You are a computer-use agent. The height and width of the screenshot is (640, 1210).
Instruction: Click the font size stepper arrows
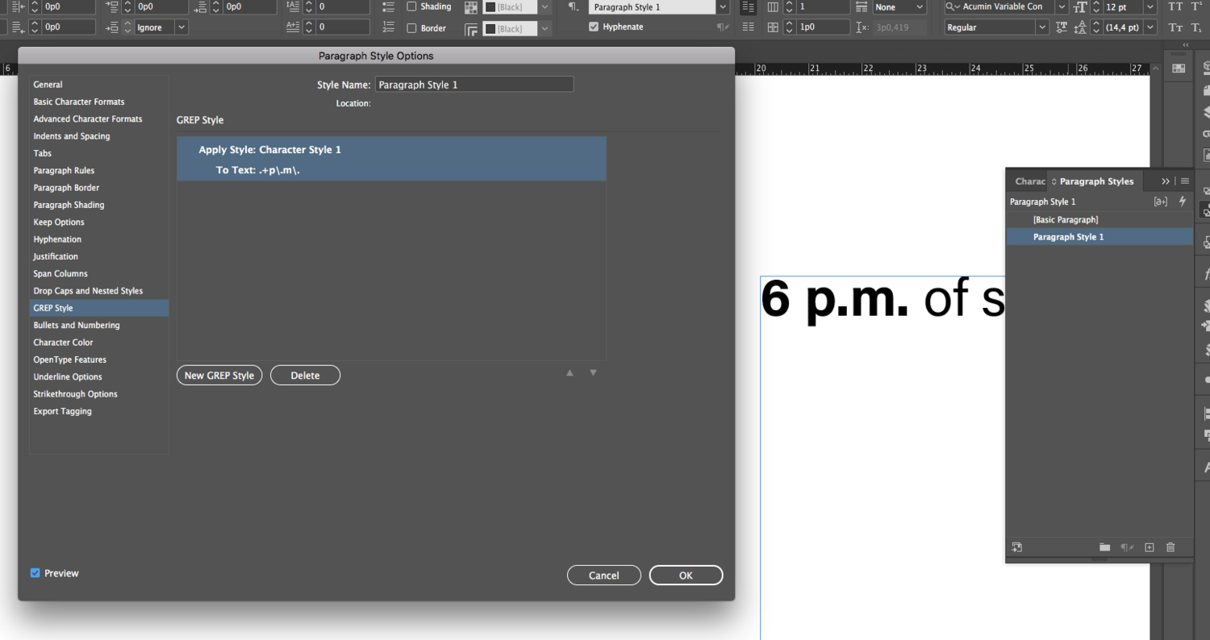point(1097,6)
